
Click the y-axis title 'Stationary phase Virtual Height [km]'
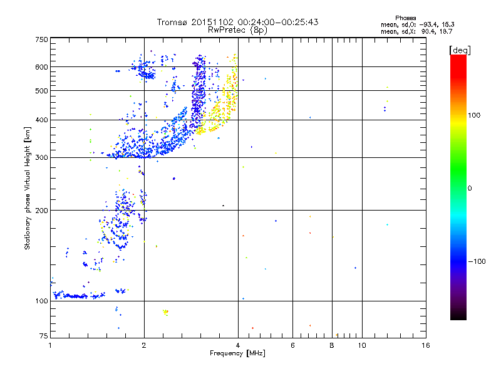click(28, 188)
